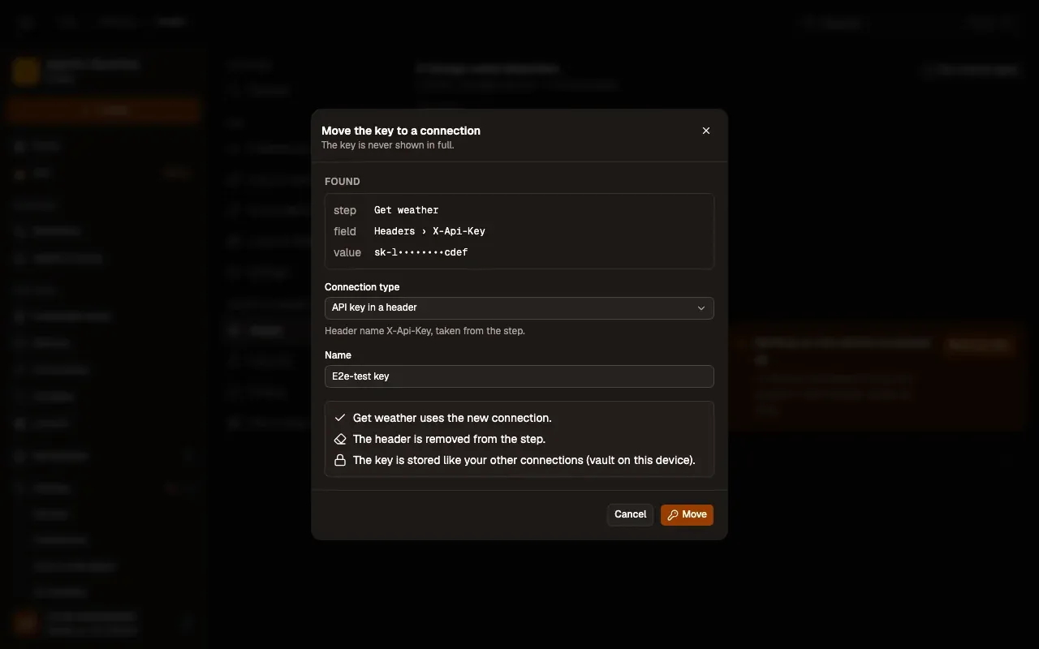The image size is (1039, 649).
Task: Cancel the key move dialog
Action: [x=630, y=514]
